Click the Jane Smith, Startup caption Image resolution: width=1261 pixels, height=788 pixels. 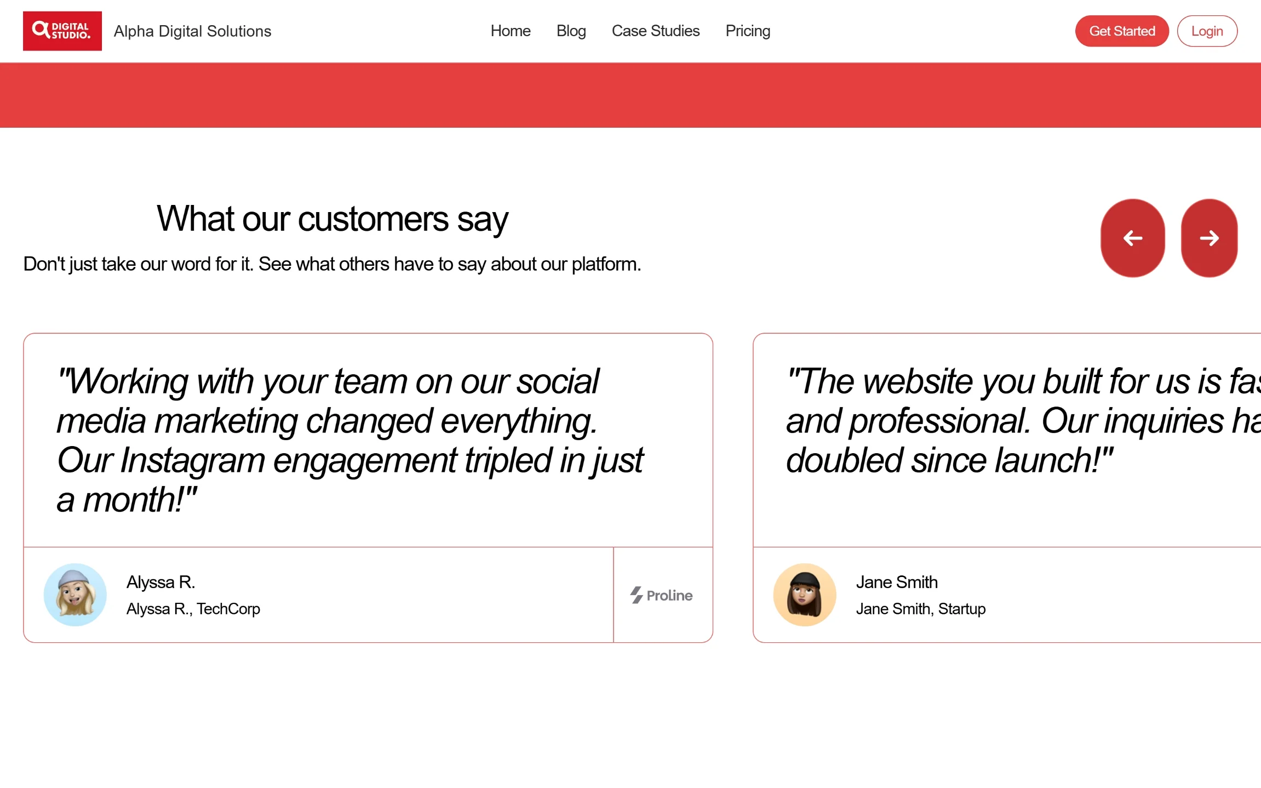click(920, 609)
